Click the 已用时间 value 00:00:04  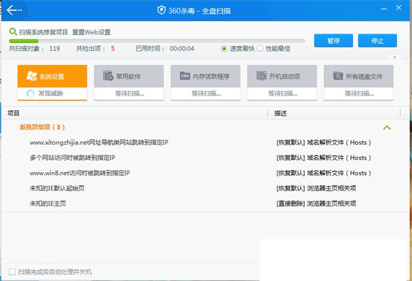(182, 49)
